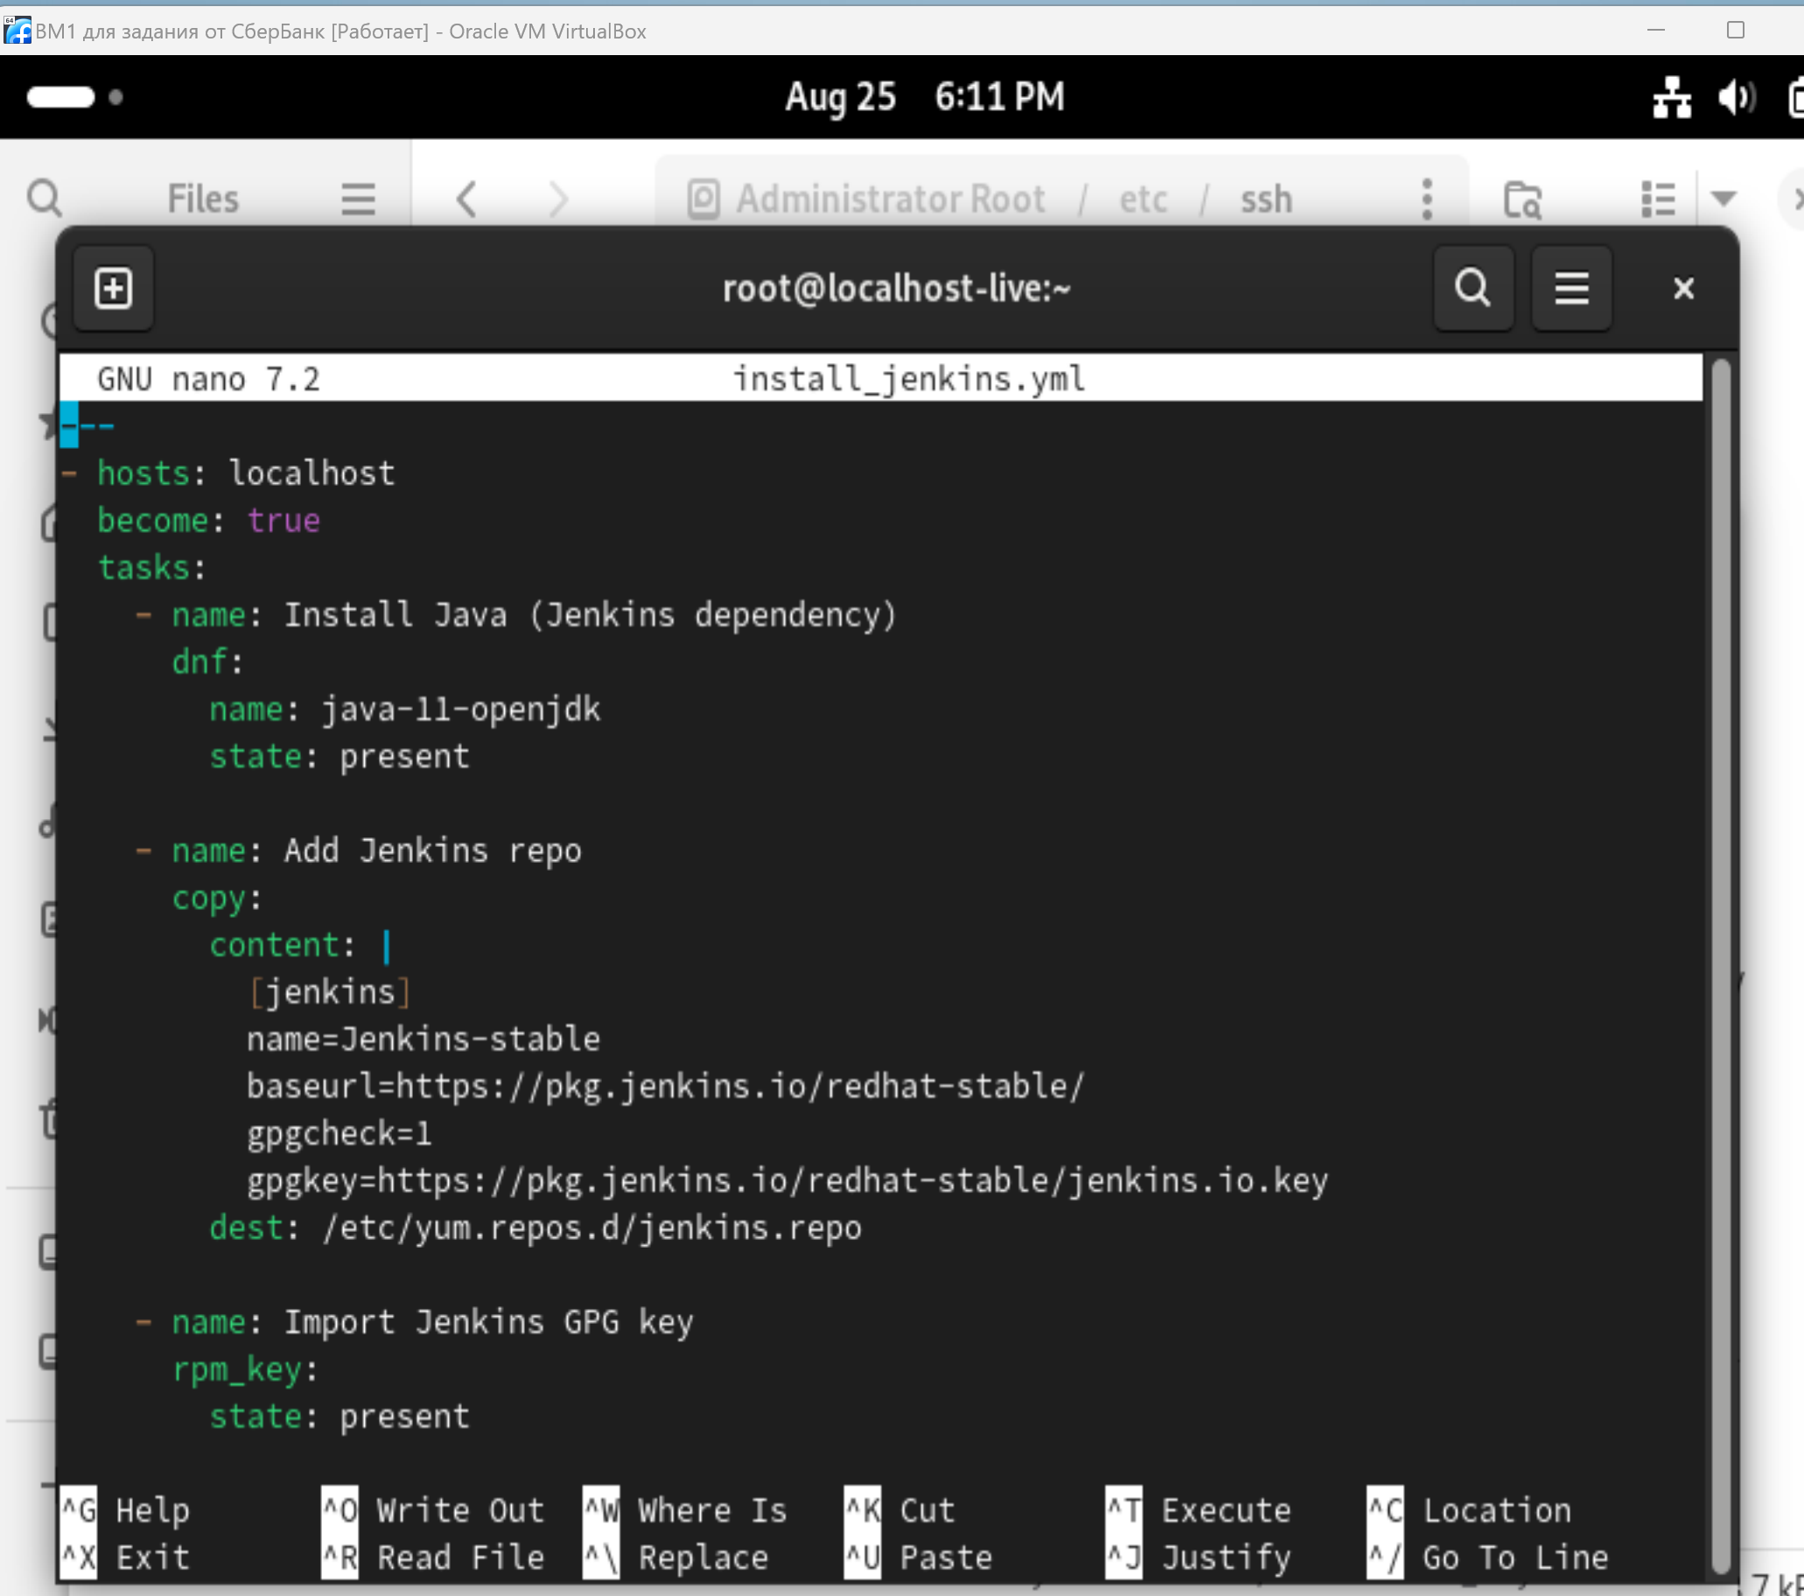Click the search folder icon in Files
1804x1596 pixels.
point(1521,199)
